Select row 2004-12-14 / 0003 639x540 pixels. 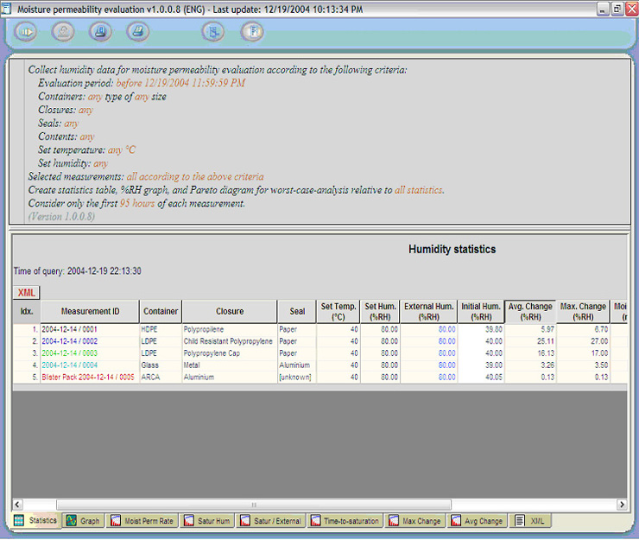pos(70,353)
